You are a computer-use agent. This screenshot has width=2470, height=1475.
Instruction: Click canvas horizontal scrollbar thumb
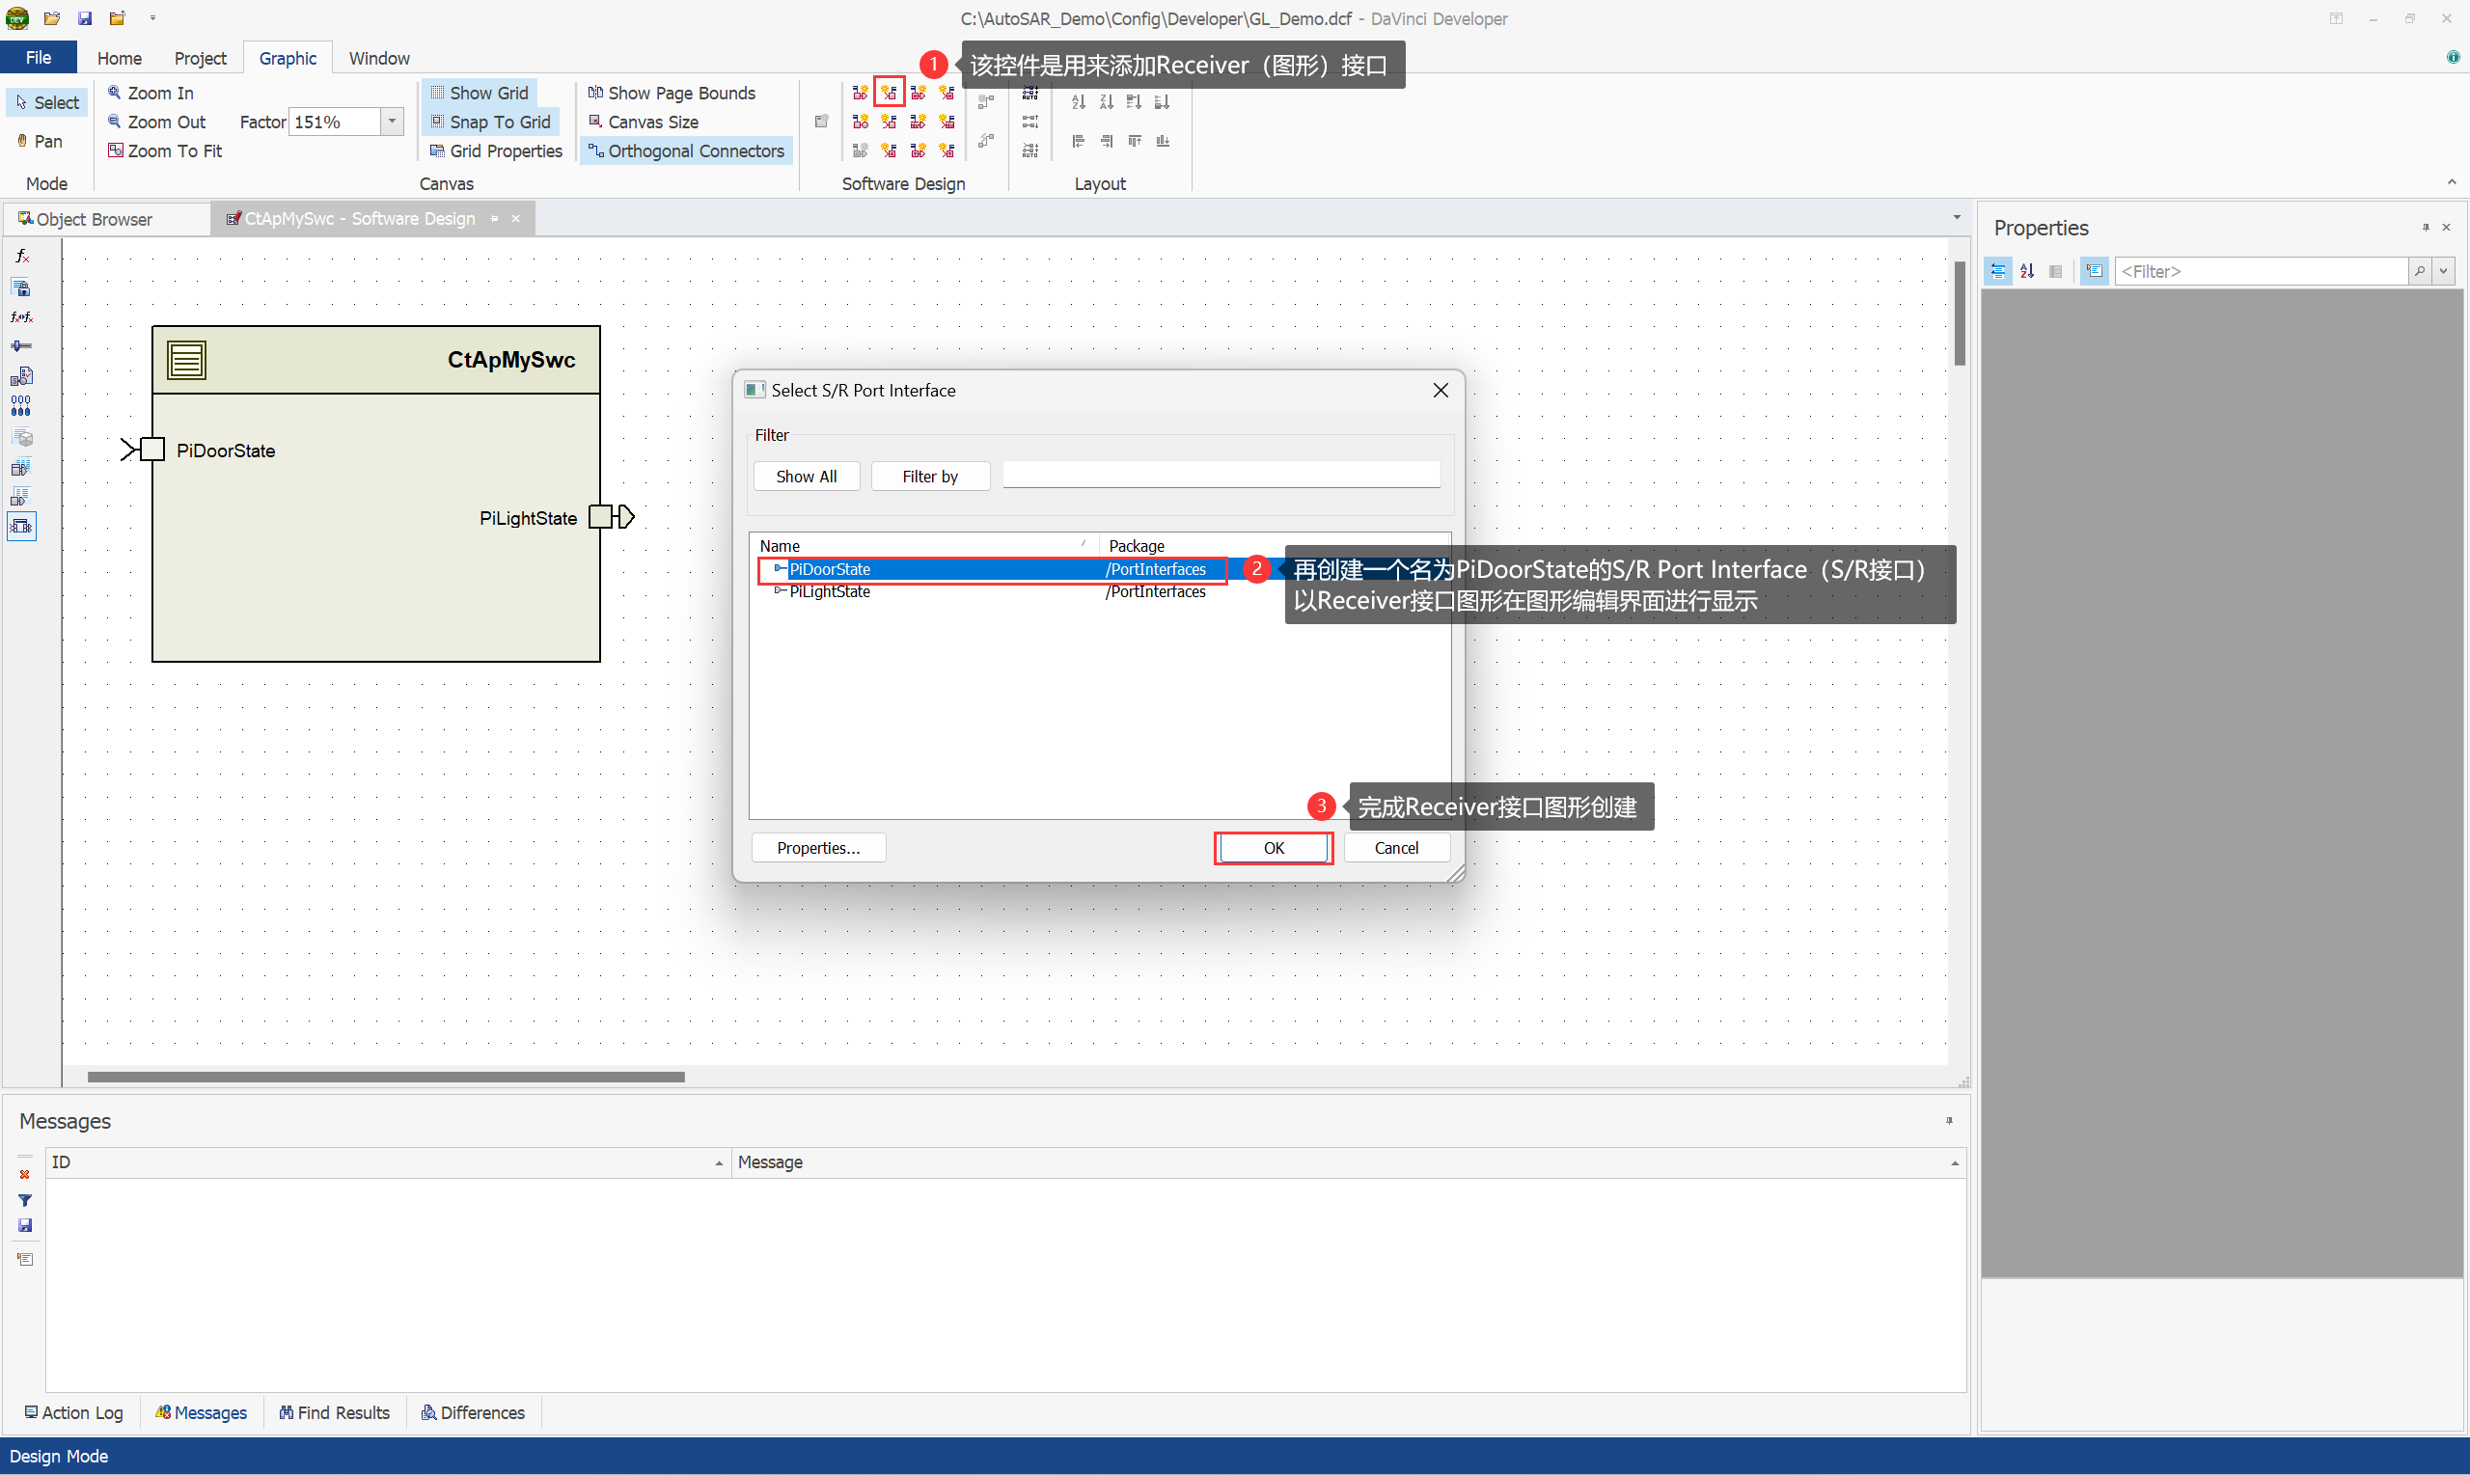386,1077
